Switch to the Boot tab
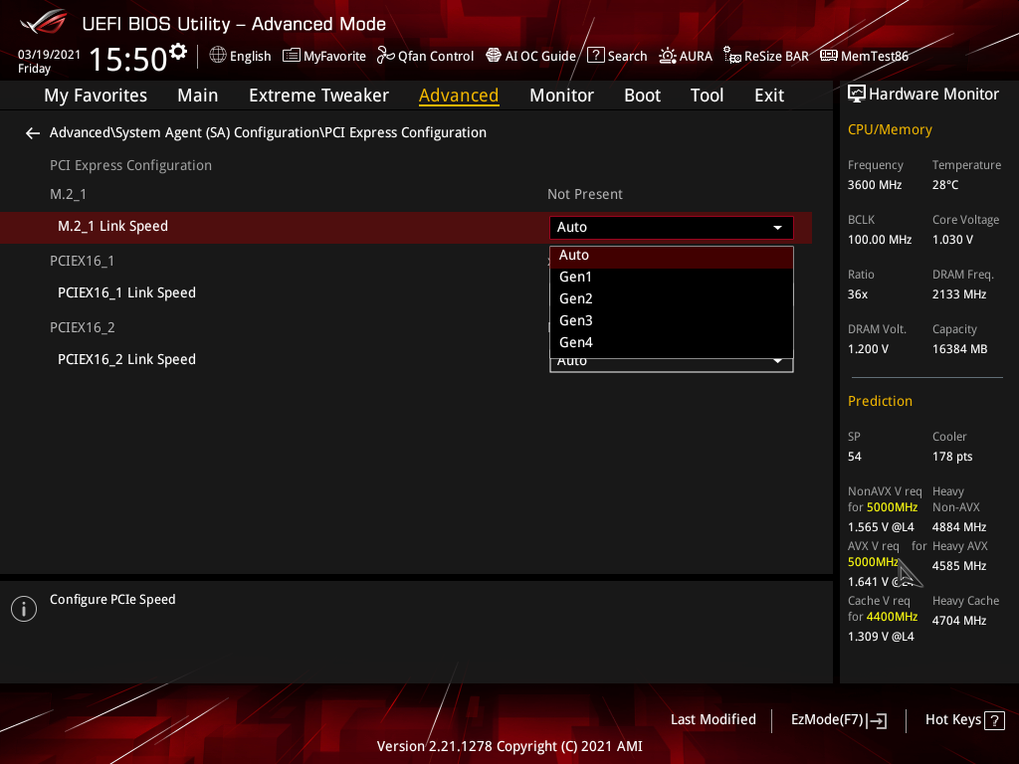Screen dimensions: 1019x764 coord(642,95)
